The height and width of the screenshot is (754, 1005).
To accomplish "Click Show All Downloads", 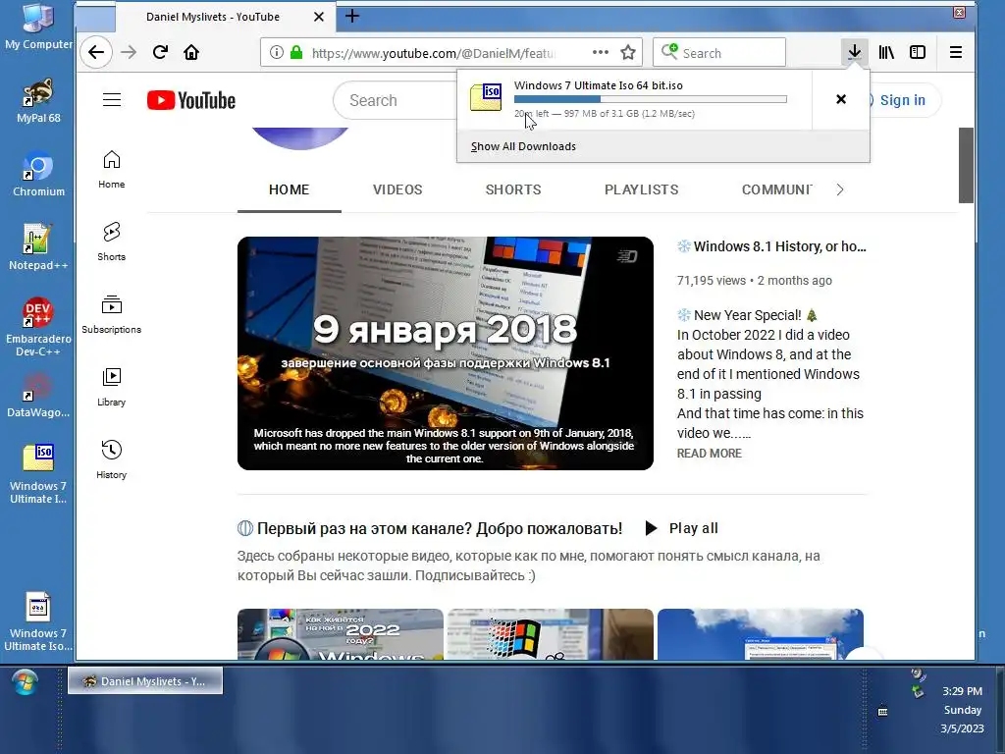I will (x=523, y=146).
